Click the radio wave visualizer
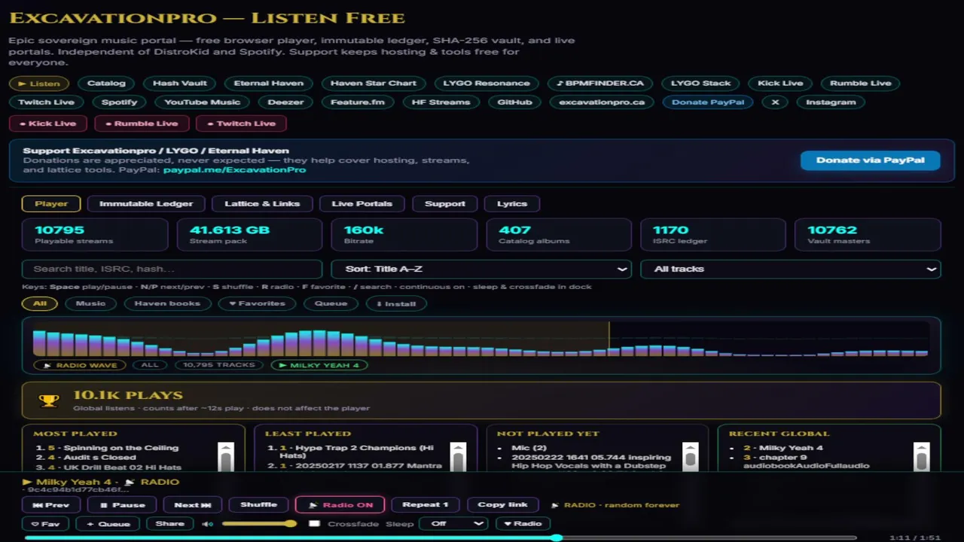 click(x=480, y=340)
